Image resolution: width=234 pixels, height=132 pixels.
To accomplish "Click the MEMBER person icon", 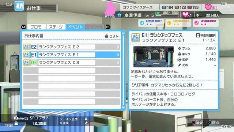I will coord(198,35).
